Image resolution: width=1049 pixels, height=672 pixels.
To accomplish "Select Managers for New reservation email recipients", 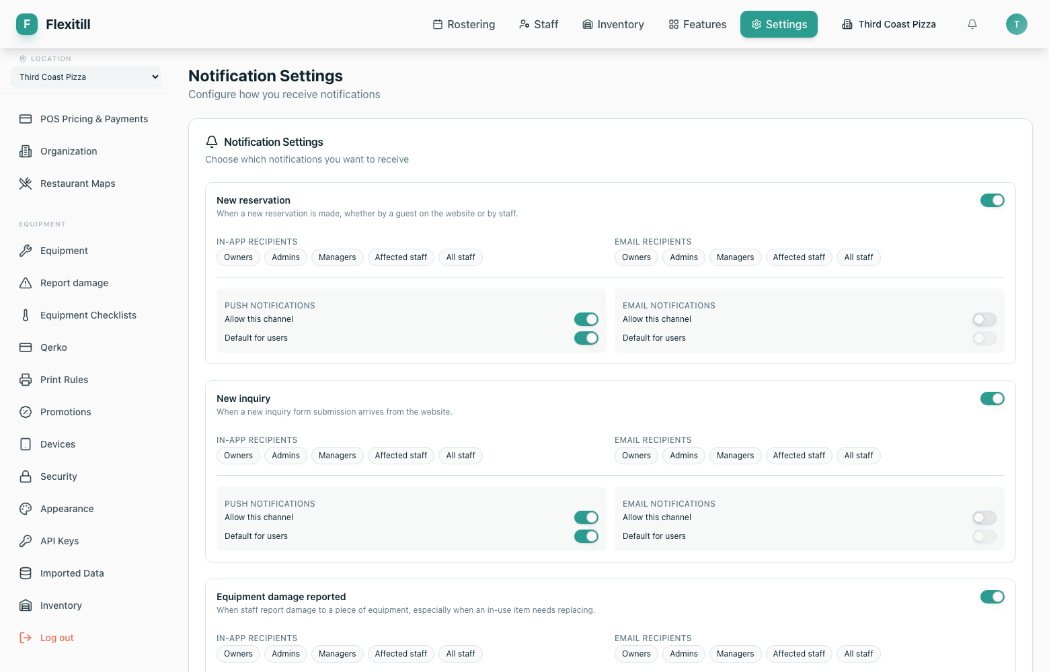I will click(x=736, y=257).
